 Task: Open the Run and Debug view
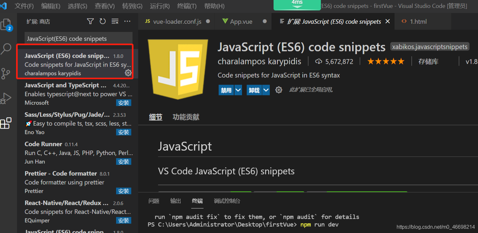click(x=6, y=98)
